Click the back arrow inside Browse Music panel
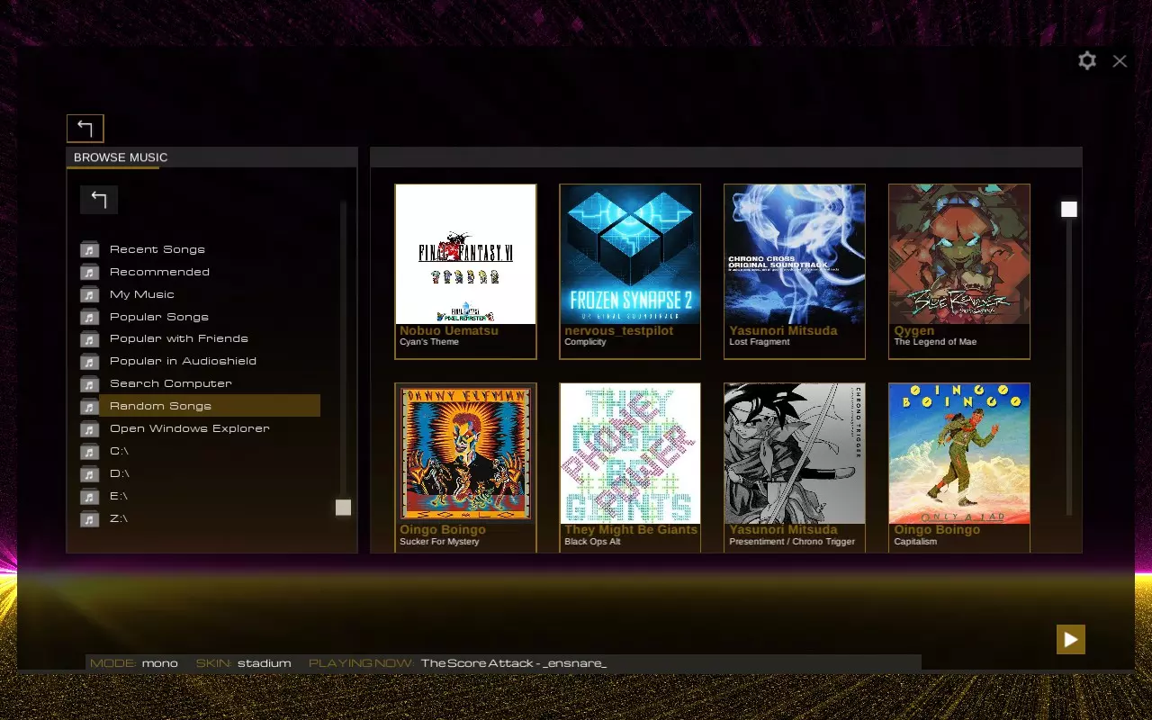The image size is (1152, 720). [99, 200]
